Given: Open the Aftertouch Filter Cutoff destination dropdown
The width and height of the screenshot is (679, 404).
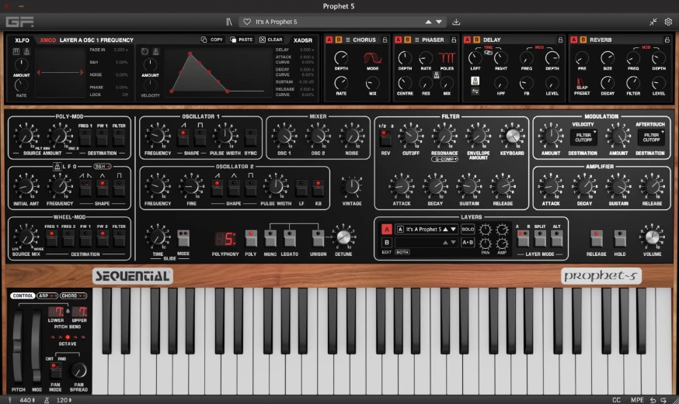Looking at the screenshot, I should tap(651, 137).
